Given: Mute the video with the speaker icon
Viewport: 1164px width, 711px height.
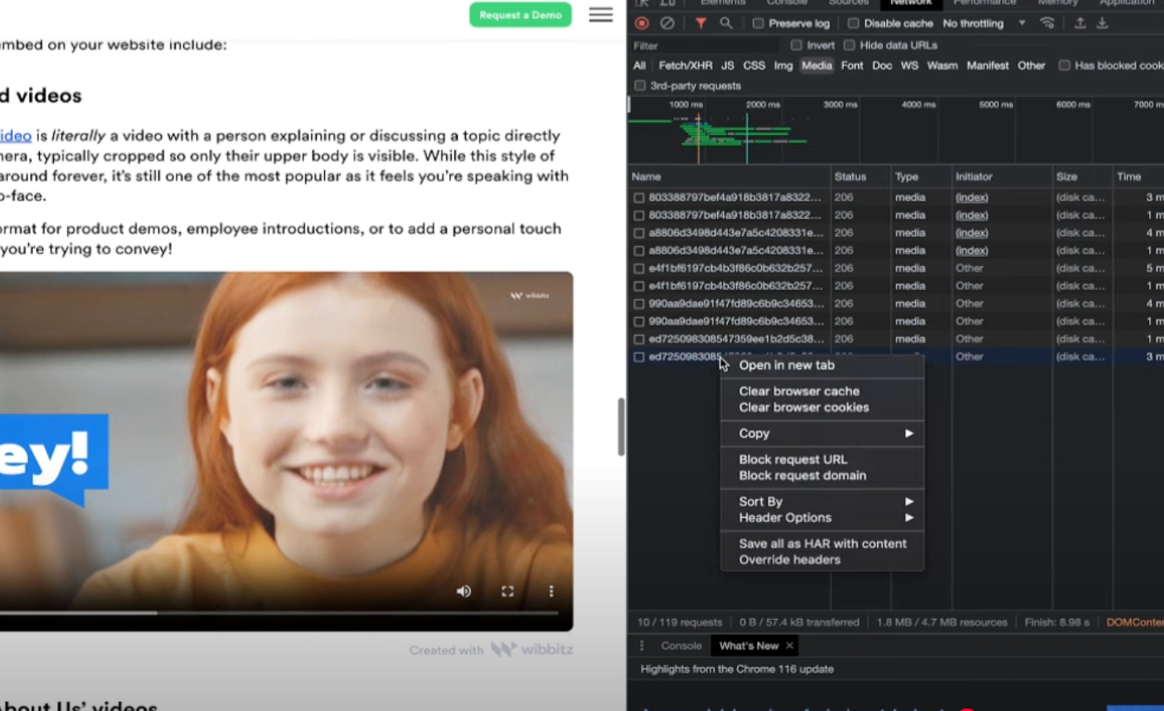Looking at the screenshot, I should (463, 591).
